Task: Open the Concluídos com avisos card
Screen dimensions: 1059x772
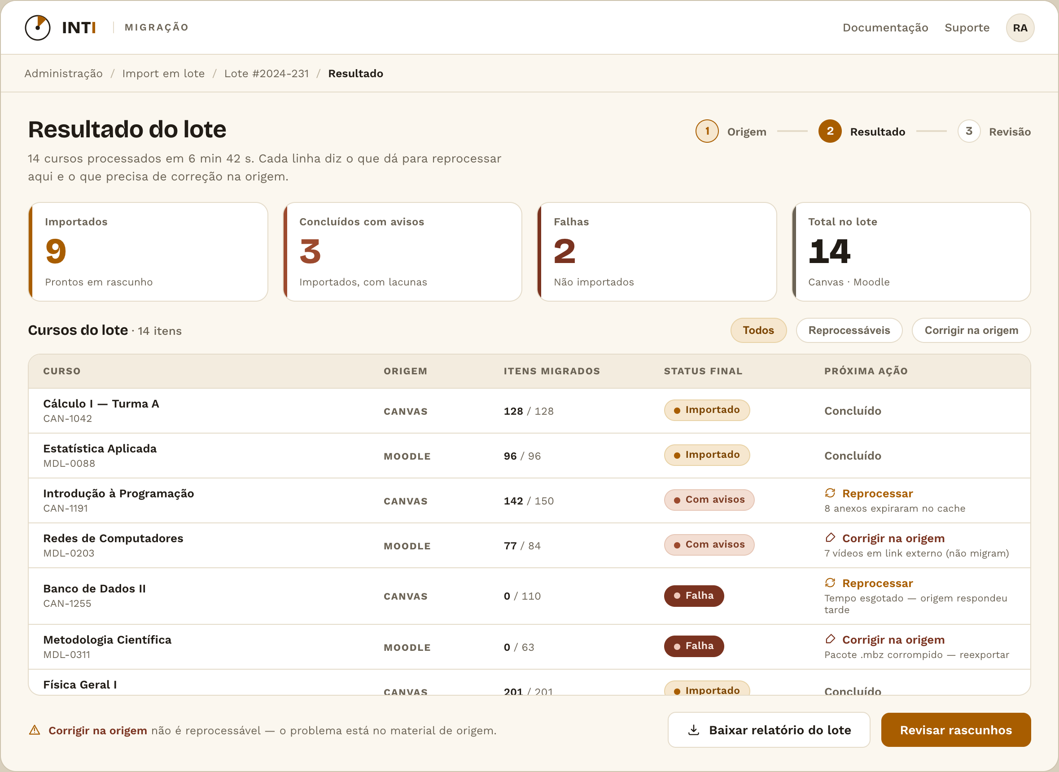Action: 402,252
